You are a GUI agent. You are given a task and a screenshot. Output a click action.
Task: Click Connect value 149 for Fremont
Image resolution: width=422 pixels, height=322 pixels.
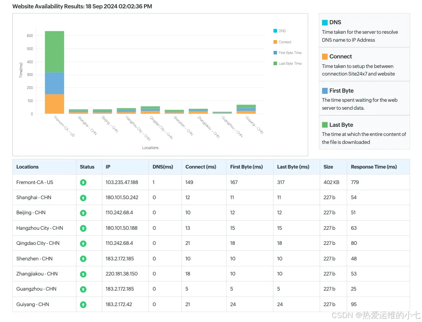(189, 182)
